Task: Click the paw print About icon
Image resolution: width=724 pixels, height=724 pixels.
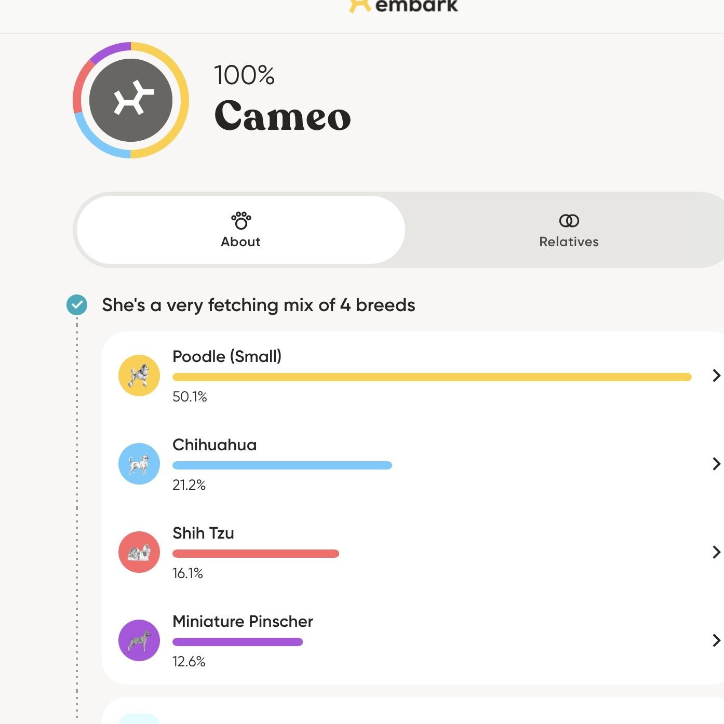Action: coord(241,221)
